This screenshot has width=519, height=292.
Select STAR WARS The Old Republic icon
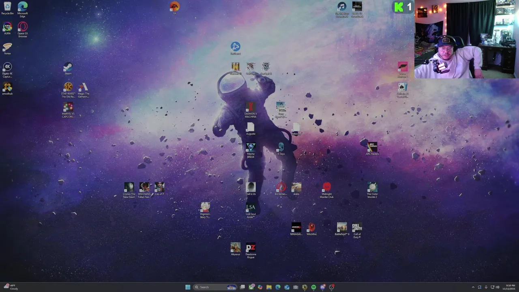(68, 90)
